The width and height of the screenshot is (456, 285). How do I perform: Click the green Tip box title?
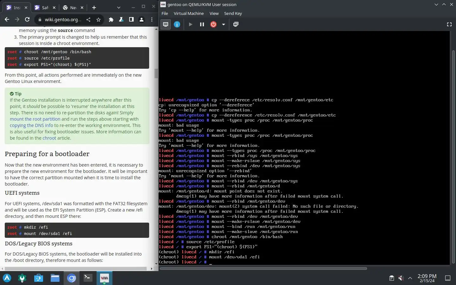[x=16, y=94]
